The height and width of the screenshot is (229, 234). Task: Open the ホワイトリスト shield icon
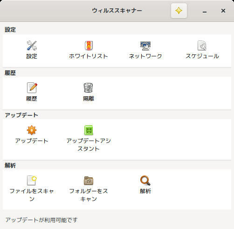[x=89, y=46]
